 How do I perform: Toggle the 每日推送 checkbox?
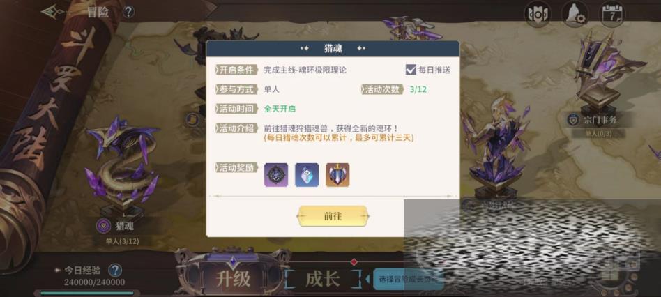point(411,70)
